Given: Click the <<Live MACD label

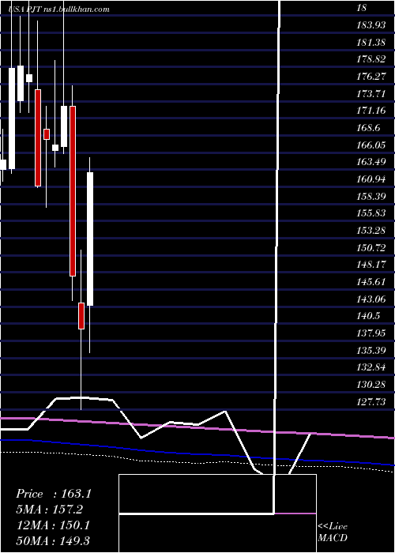Looking at the screenshot, I should click(333, 532).
